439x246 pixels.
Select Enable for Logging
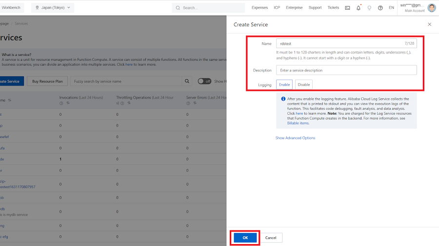pos(284,85)
